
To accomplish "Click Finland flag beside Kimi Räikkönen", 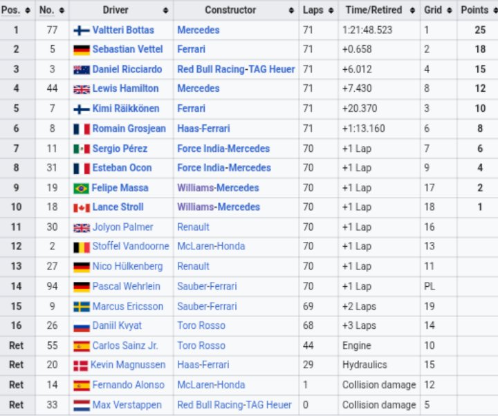I will click(x=82, y=109).
